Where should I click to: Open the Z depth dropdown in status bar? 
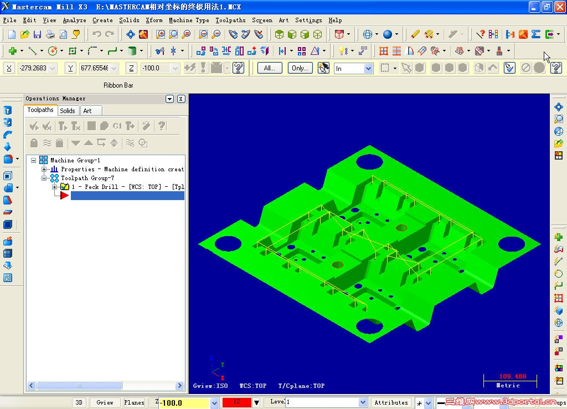214,403
